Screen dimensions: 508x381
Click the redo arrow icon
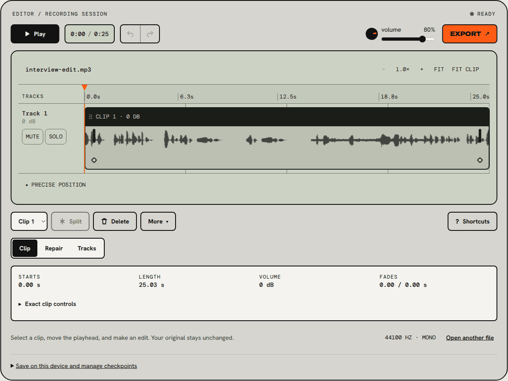[150, 34]
